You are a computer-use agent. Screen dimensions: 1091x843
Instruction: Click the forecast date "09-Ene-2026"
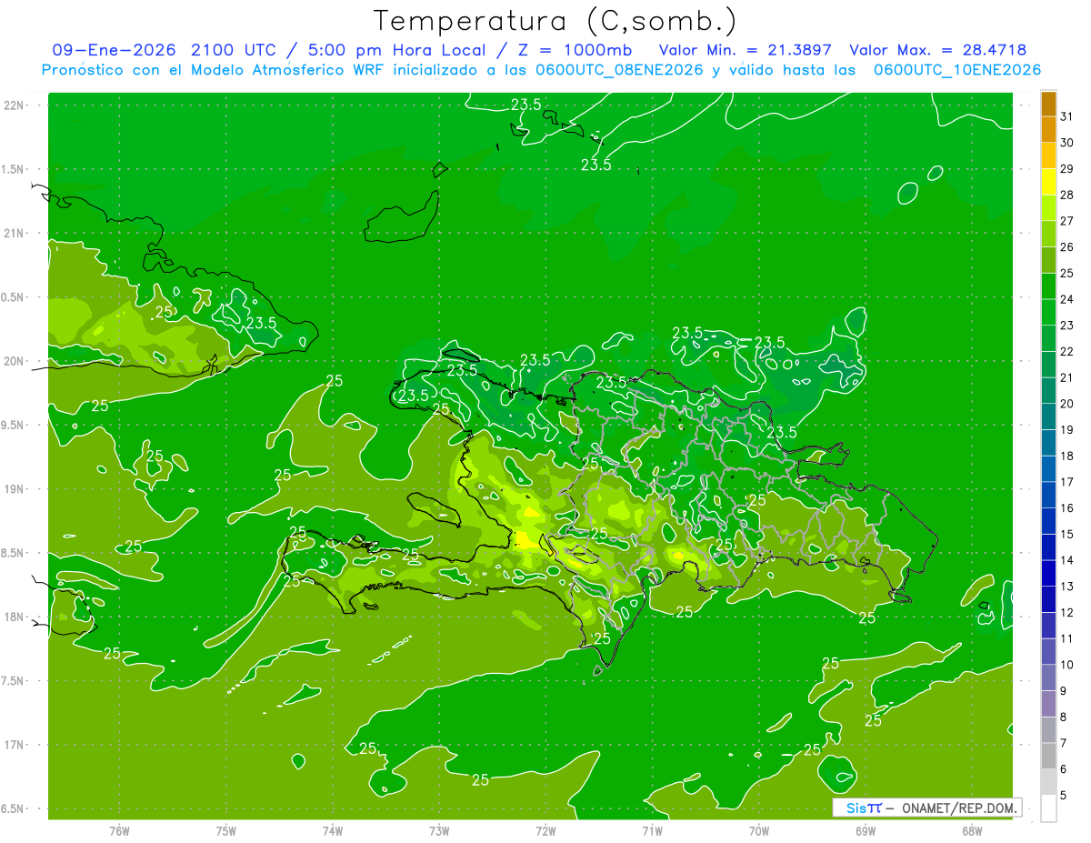coord(115,50)
